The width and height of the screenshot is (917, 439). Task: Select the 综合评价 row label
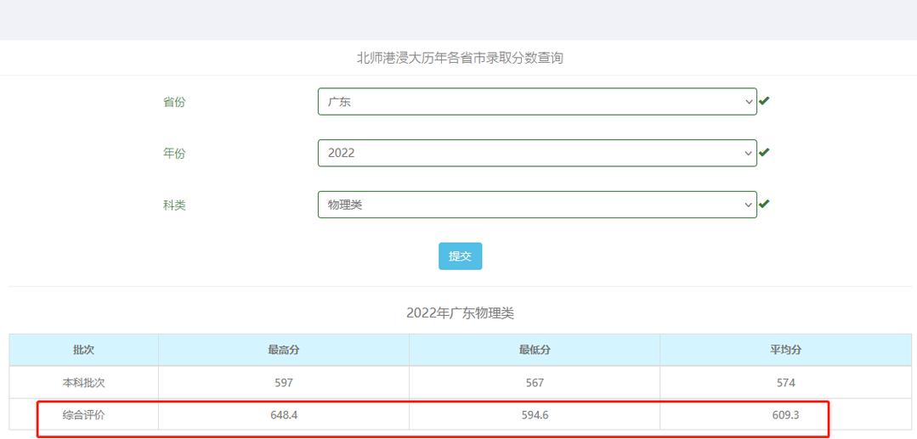(83, 415)
